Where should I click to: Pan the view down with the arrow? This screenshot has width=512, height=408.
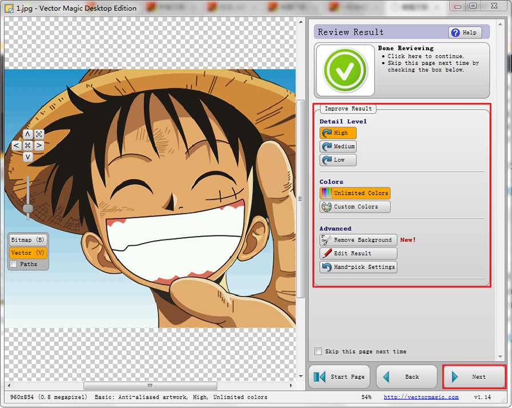coord(27,157)
